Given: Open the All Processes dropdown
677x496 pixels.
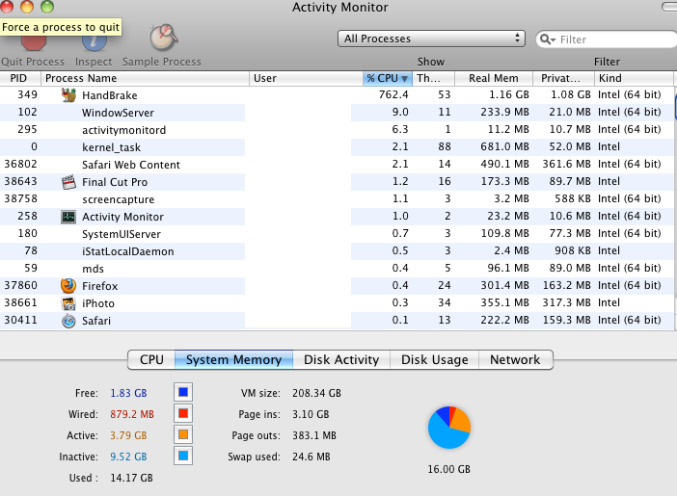Looking at the screenshot, I should click(x=431, y=39).
